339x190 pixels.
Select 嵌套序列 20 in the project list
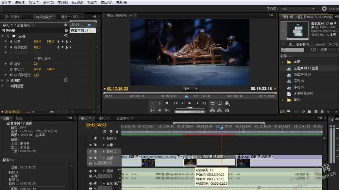coord(302,75)
